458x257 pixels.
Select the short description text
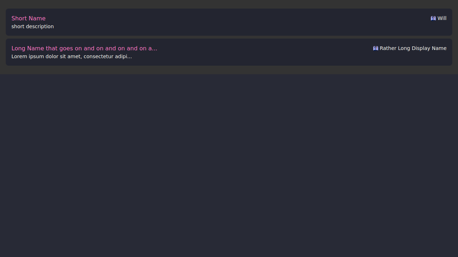tap(33, 26)
